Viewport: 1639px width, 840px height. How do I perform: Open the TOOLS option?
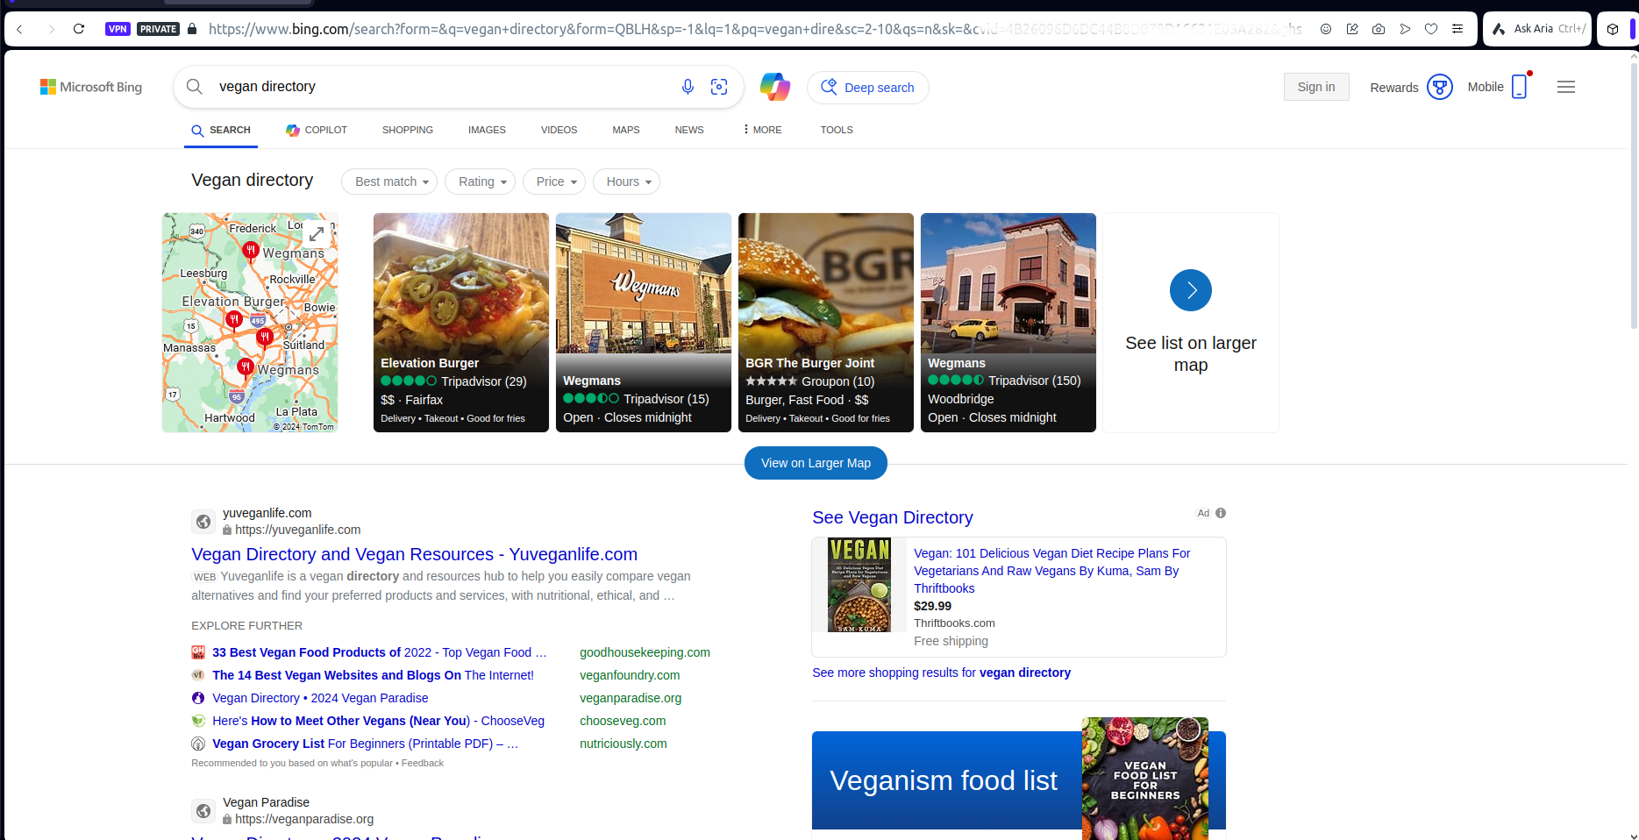pos(837,130)
